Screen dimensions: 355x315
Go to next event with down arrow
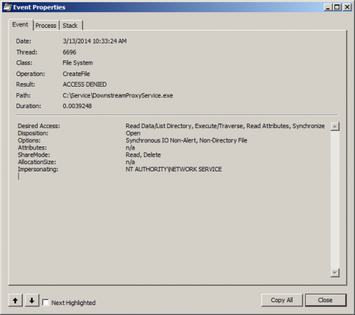pos(32,301)
